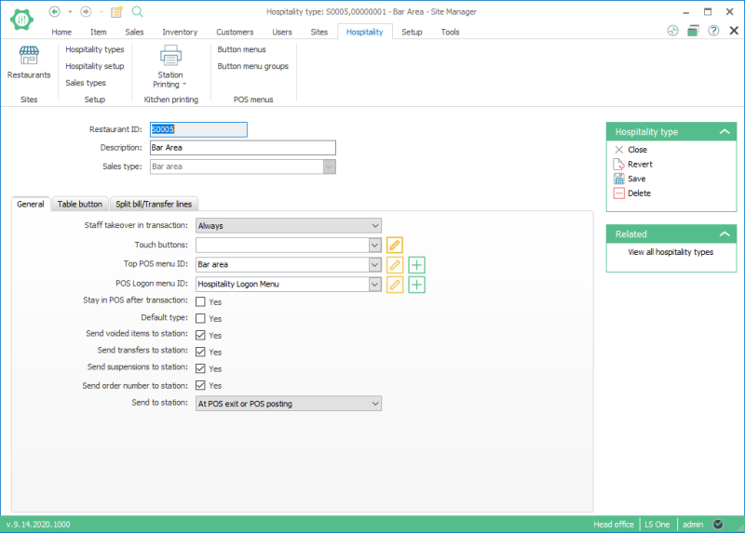
Task: Expand the back history dropdown arrow
Action: [x=70, y=11]
